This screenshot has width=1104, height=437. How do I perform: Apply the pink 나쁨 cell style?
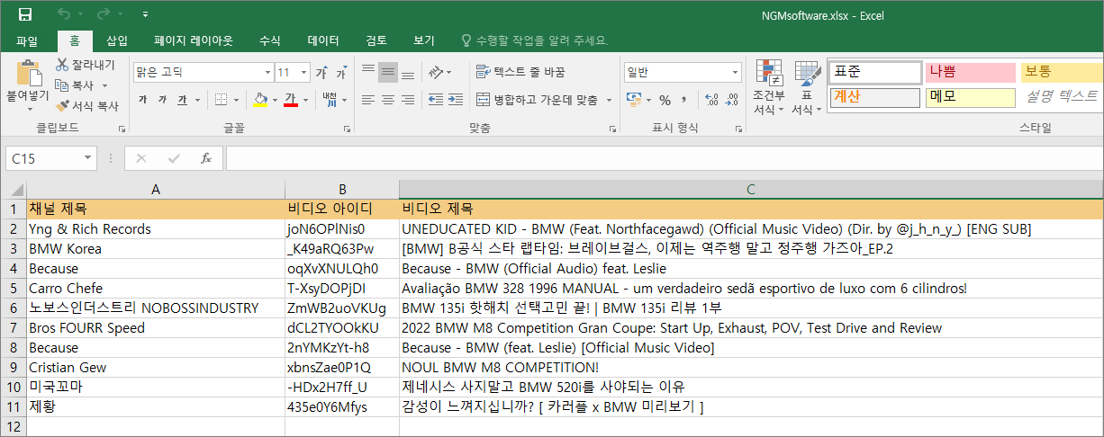969,72
